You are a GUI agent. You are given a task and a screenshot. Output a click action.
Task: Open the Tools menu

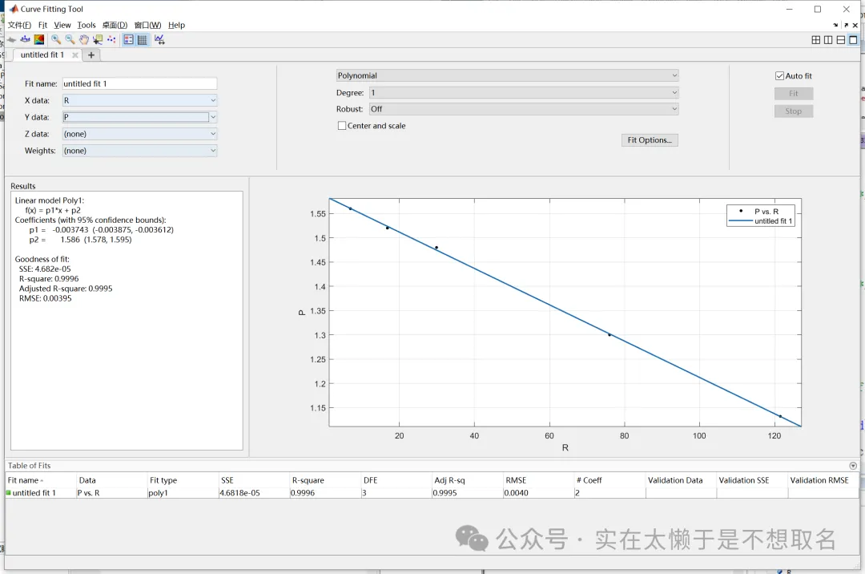86,25
